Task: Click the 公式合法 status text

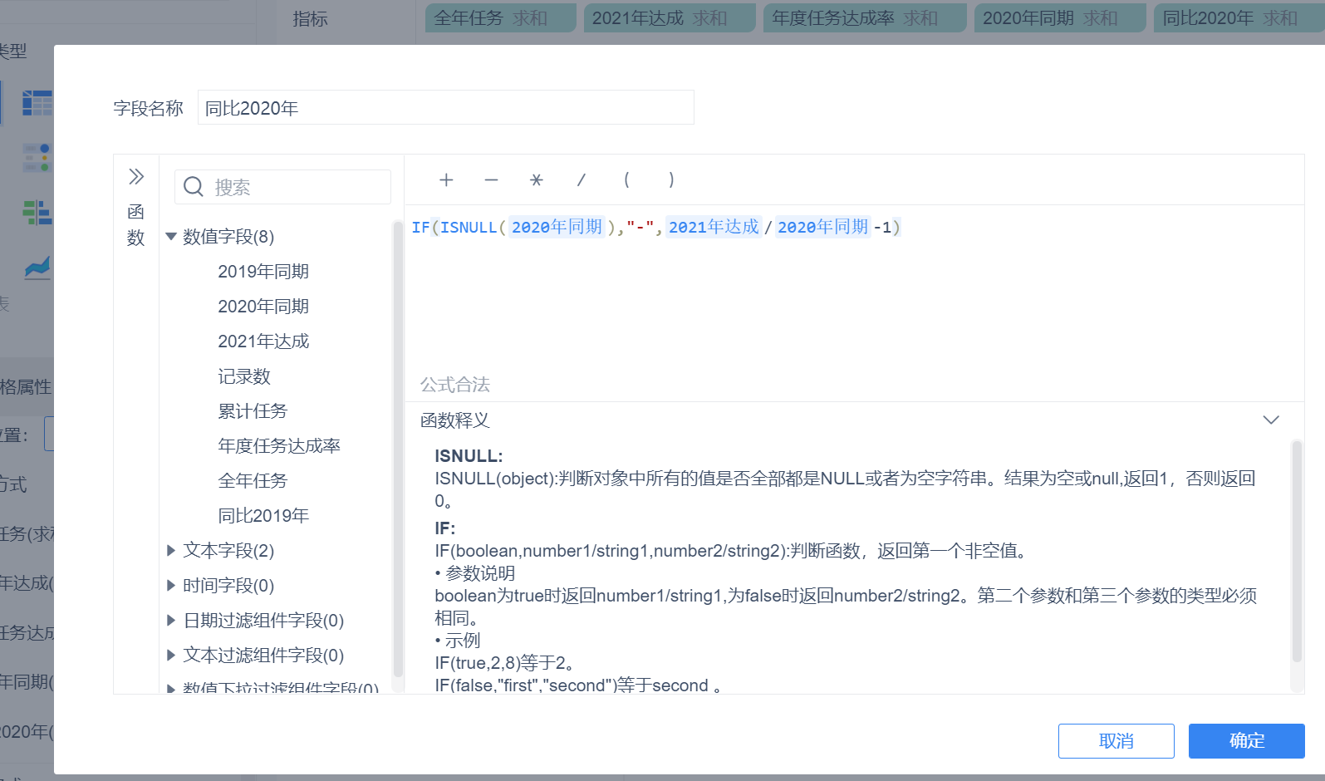Action: point(455,385)
